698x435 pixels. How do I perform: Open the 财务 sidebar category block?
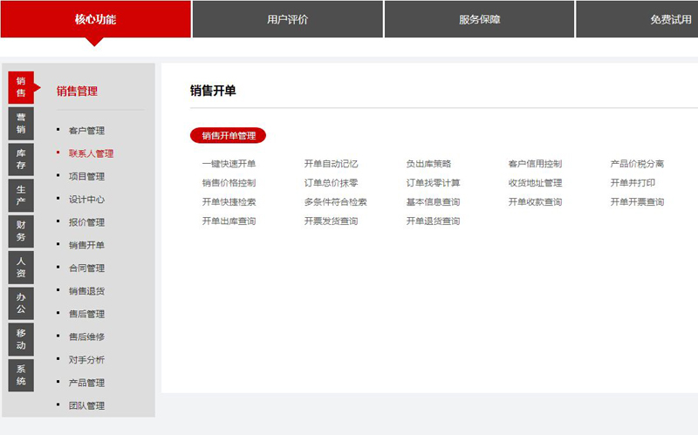[x=21, y=231]
